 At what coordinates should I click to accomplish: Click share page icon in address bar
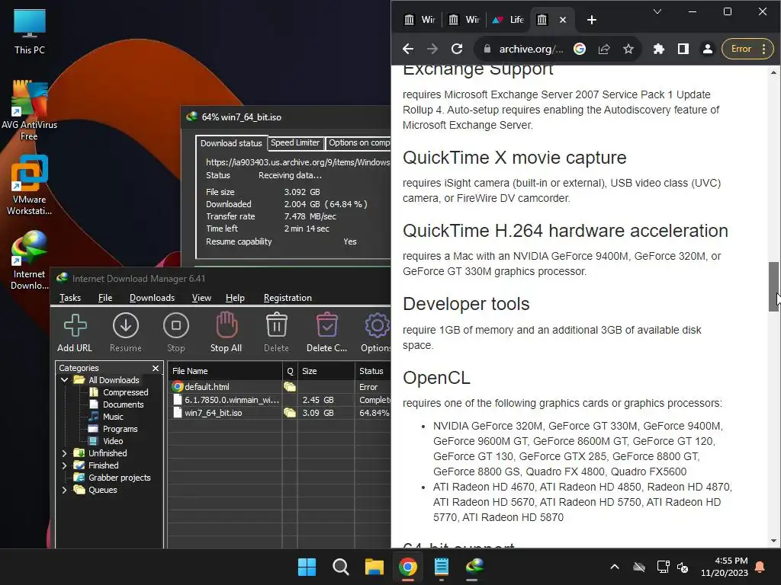604,49
